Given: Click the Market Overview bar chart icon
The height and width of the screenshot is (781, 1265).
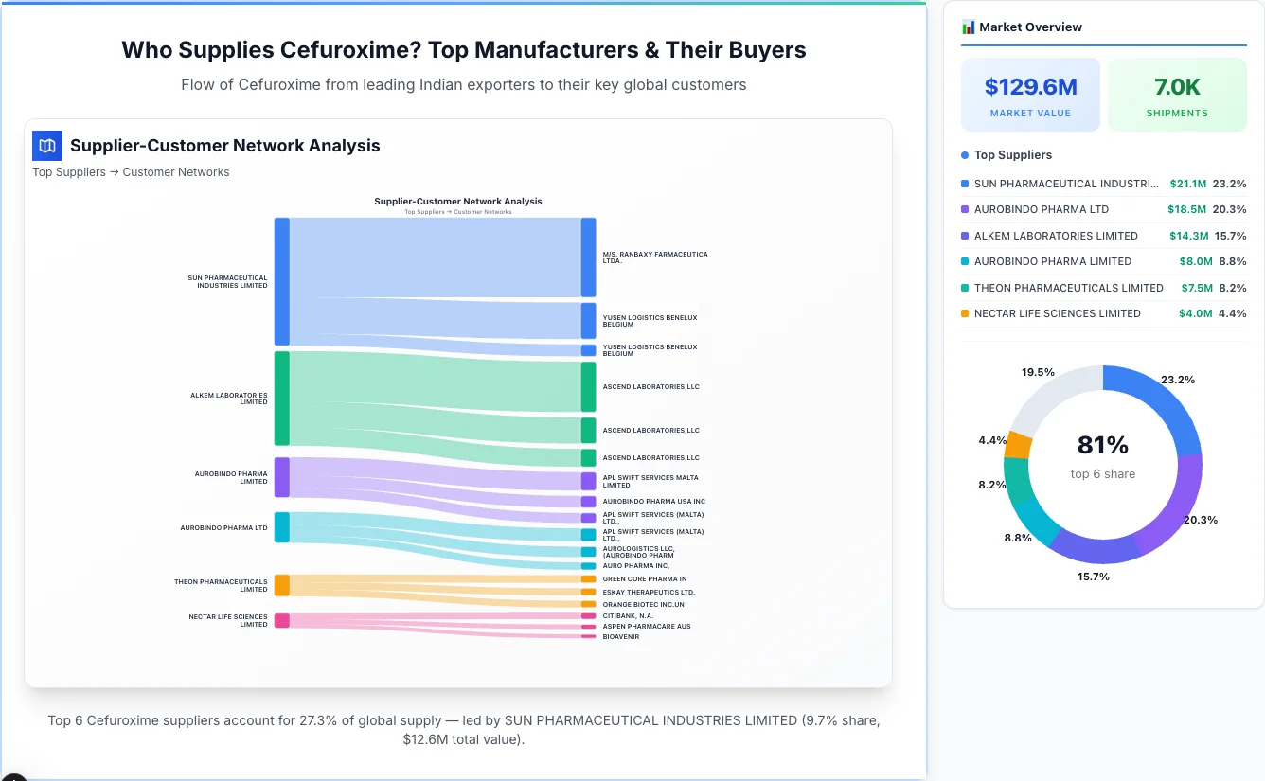Looking at the screenshot, I should click(x=968, y=27).
